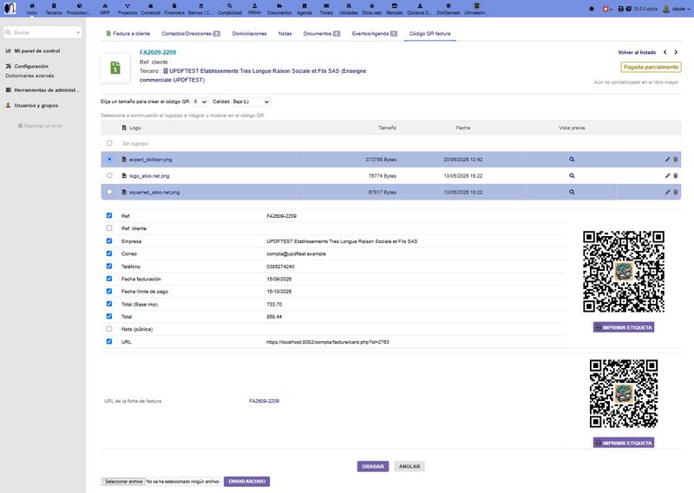Switch to Domiciliaciones tab
This screenshot has height=493, width=694.
[x=249, y=34]
